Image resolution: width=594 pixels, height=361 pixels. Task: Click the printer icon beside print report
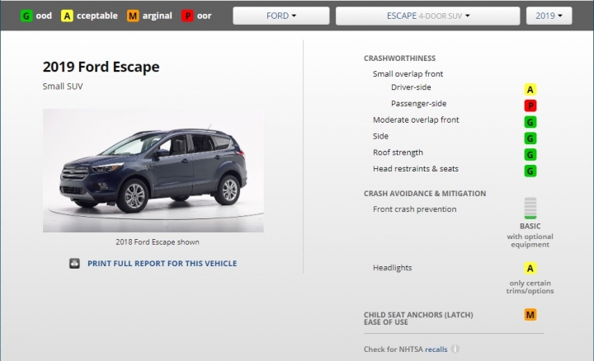pos(74,264)
